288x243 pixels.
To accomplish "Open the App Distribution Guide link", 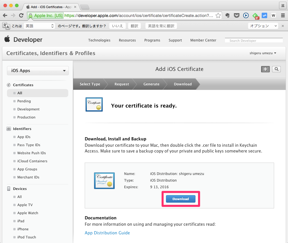I will point(107,233).
